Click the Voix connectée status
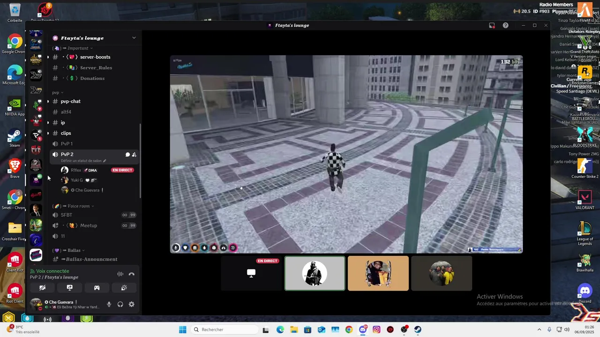The width and height of the screenshot is (600, 337). click(x=52, y=271)
